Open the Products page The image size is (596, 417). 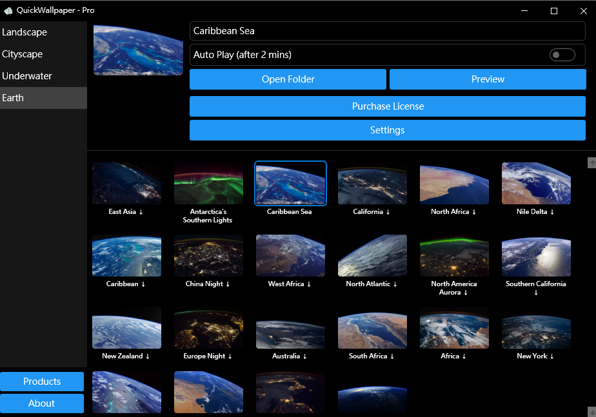[42, 382]
